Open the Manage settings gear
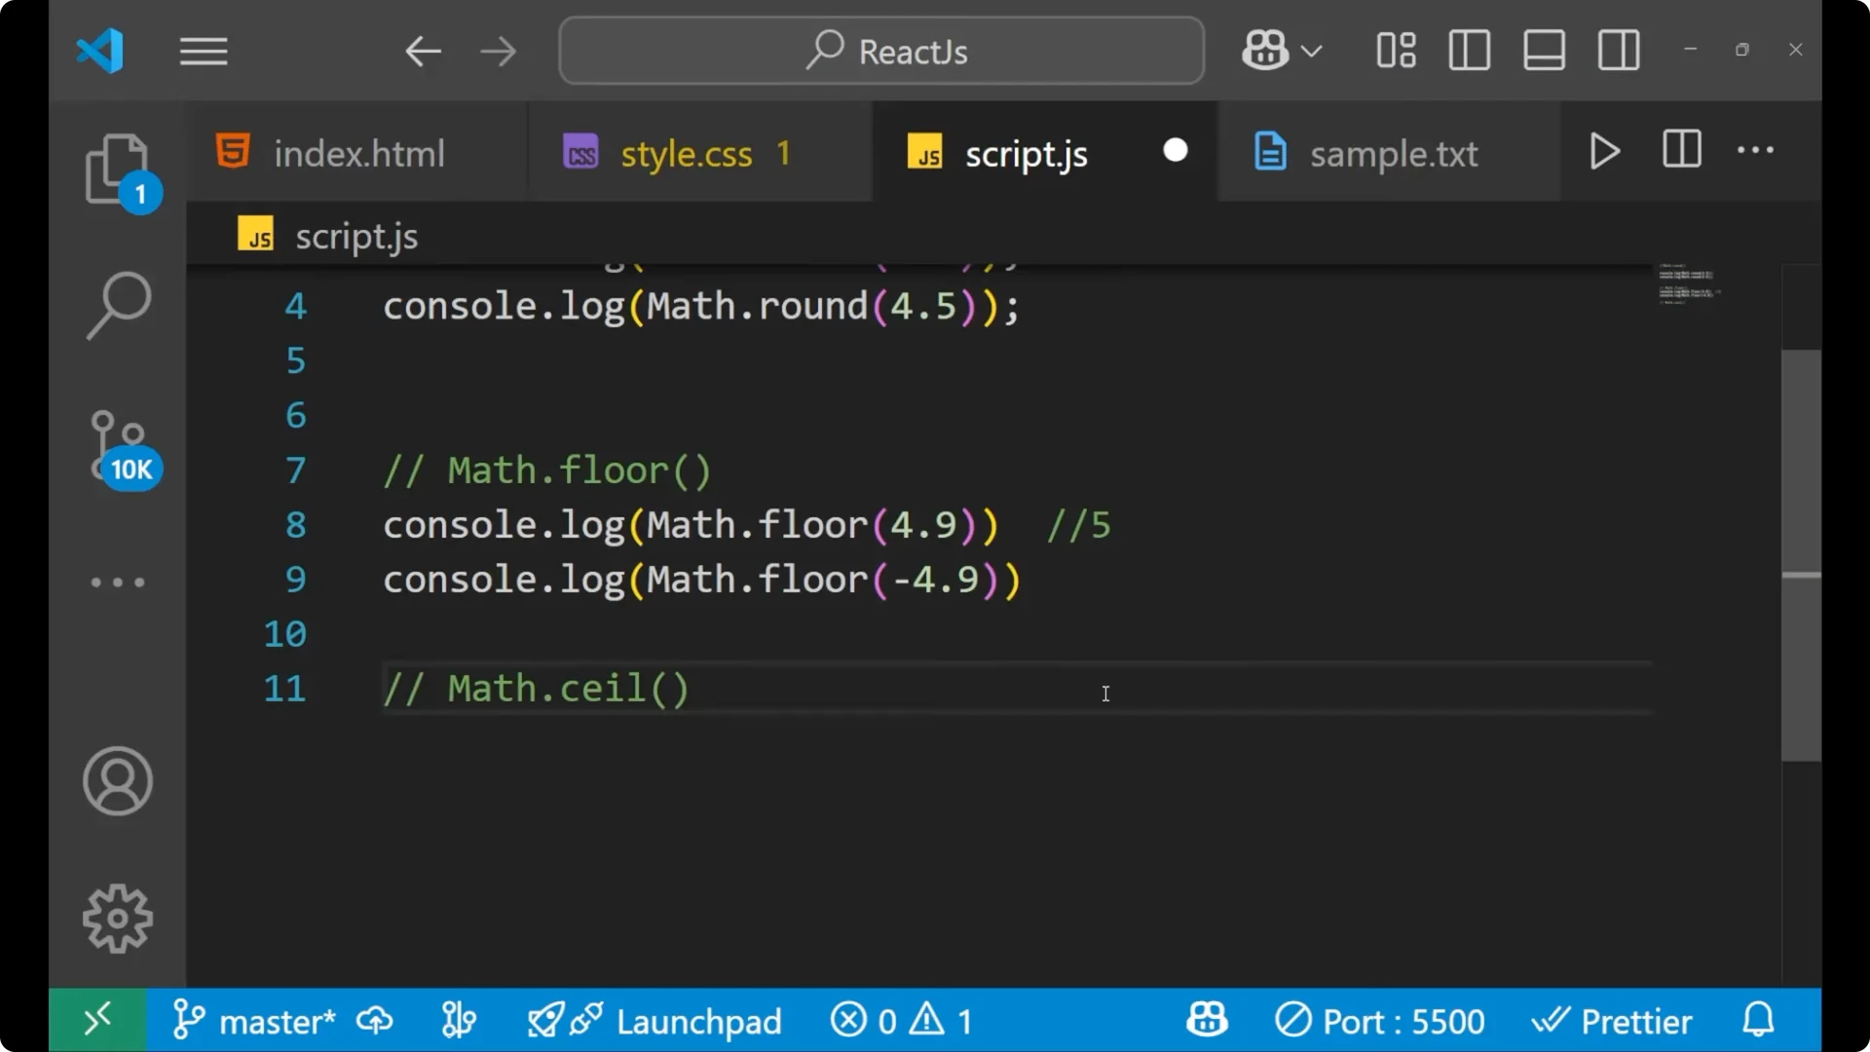The width and height of the screenshot is (1870, 1052). (x=118, y=917)
